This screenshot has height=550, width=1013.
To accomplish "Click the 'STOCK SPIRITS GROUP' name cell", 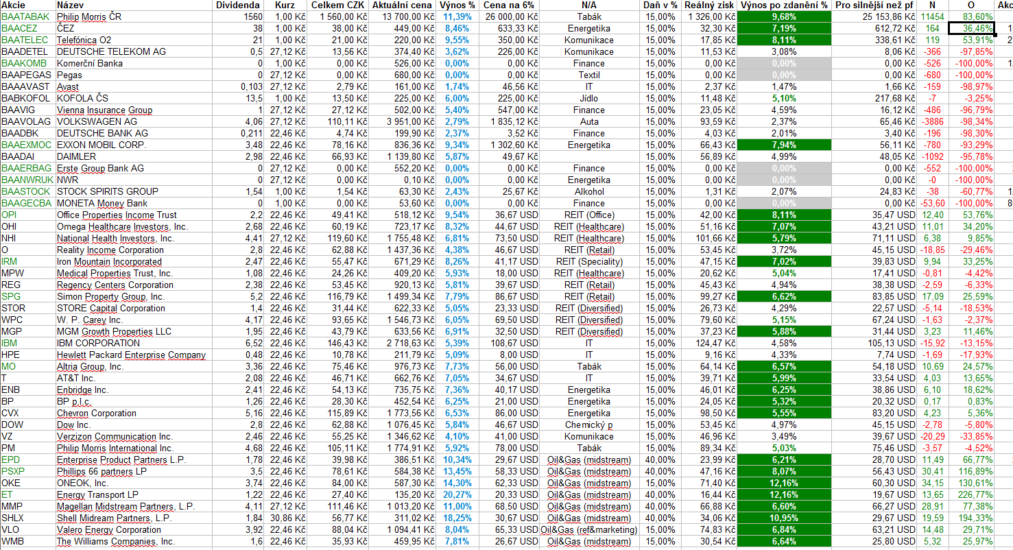I will [132, 191].
